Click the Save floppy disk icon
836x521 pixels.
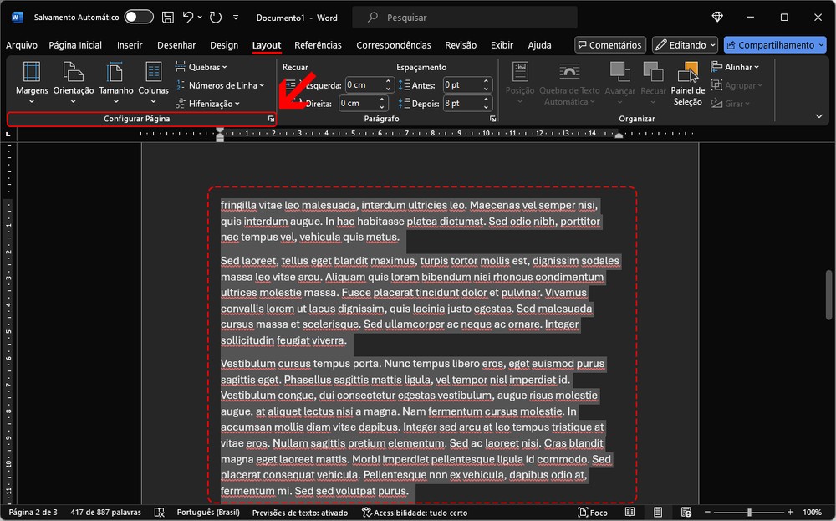coord(168,17)
